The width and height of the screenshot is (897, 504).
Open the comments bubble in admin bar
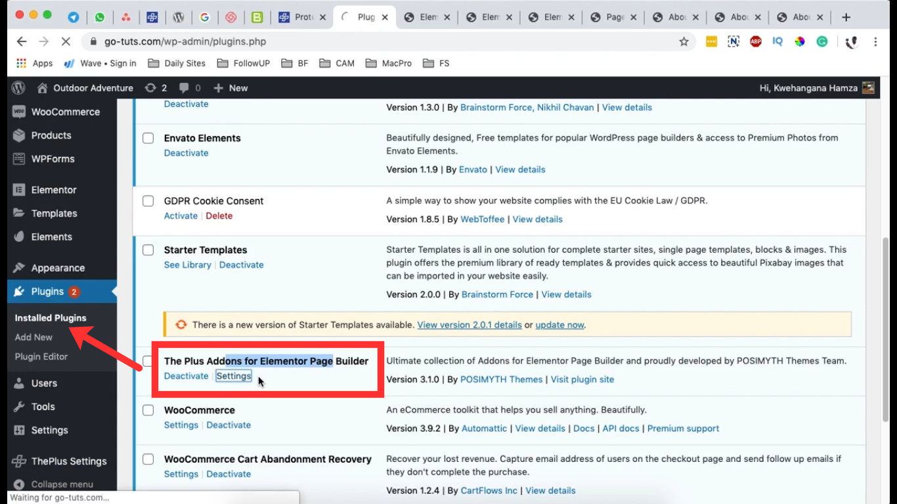click(x=190, y=88)
